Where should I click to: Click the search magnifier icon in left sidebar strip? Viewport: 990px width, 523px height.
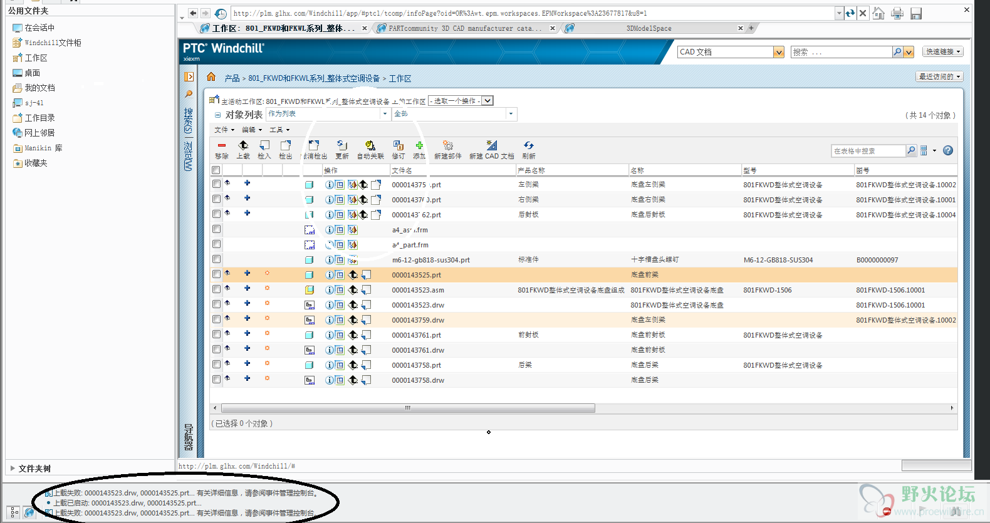tap(189, 94)
